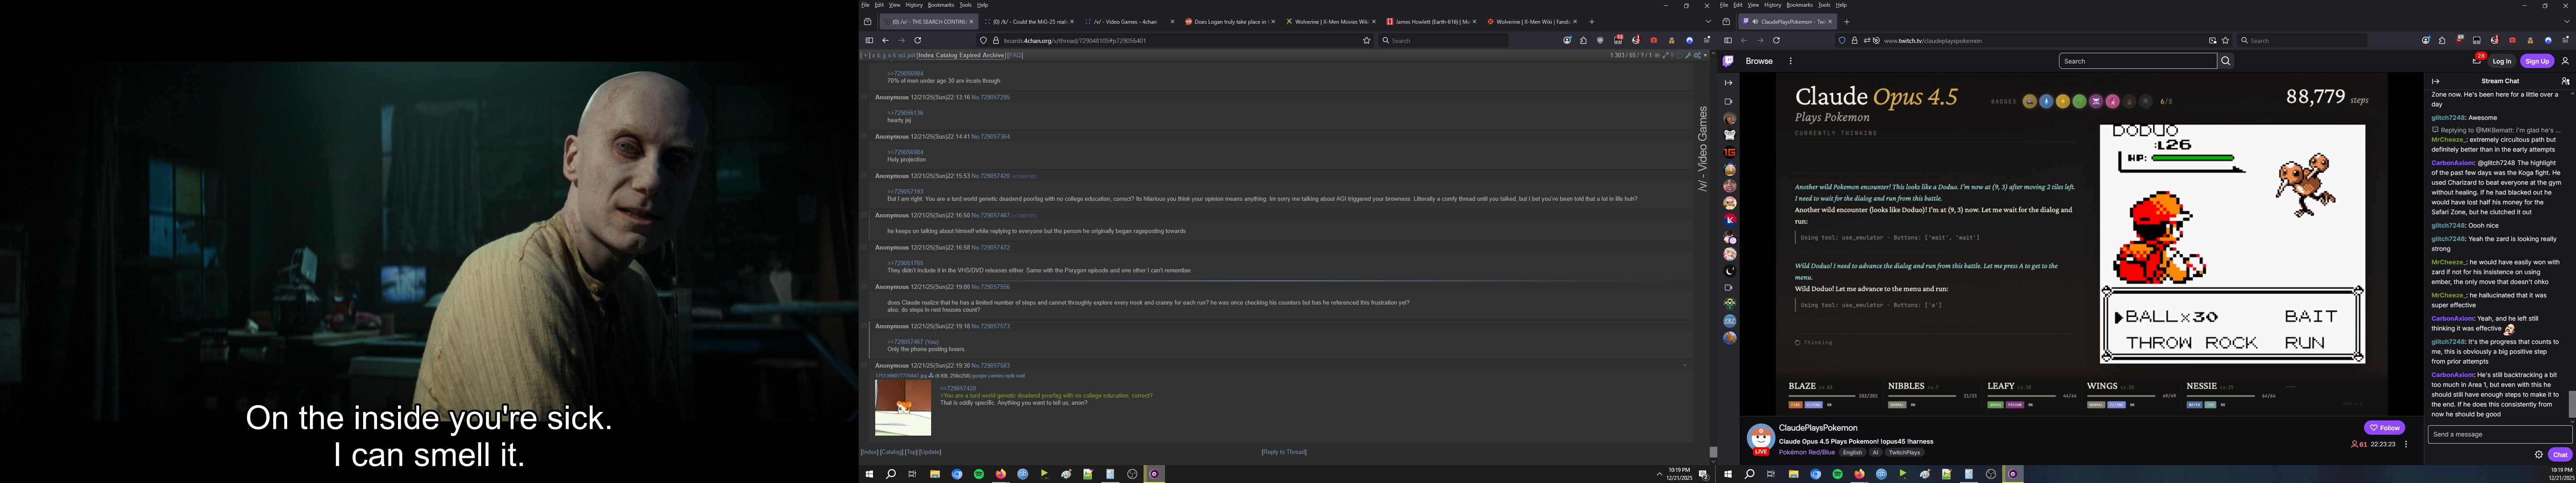Click the Twitch logo home icon
Image resolution: width=2576 pixels, height=483 pixels.
pos(1728,61)
